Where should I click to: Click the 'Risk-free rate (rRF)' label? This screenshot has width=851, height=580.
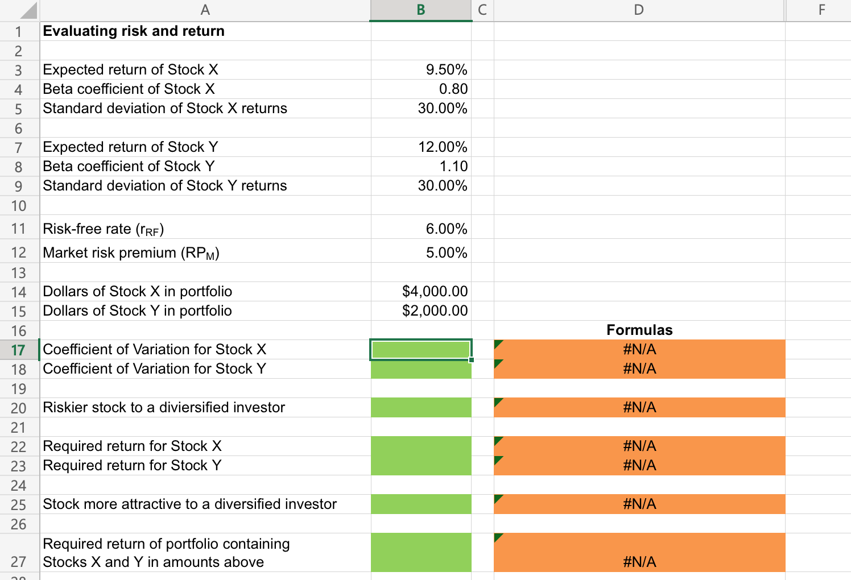(104, 229)
